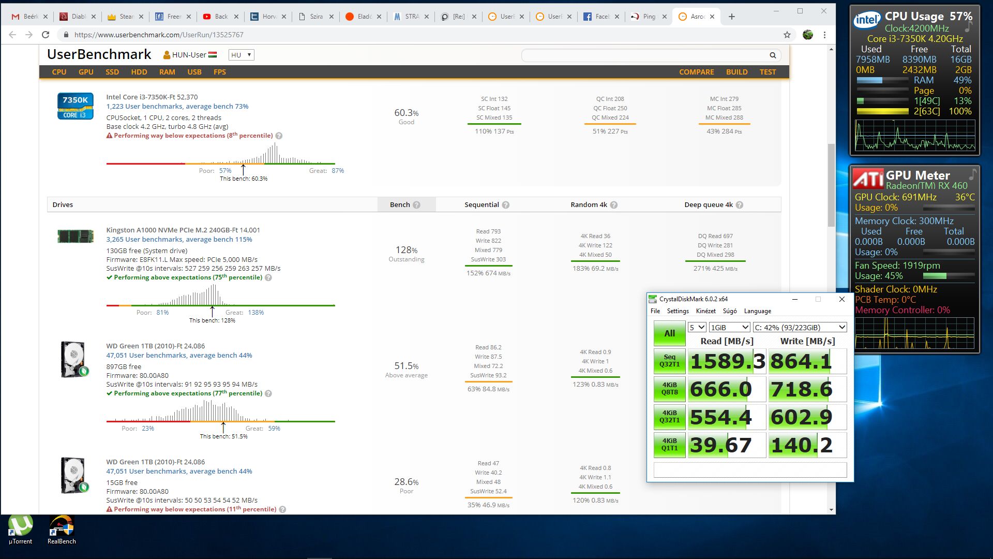This screenshot has height=559, width=993.
Task: Click the help icon after WD Green 77th percentile
Action: (268, 393)
